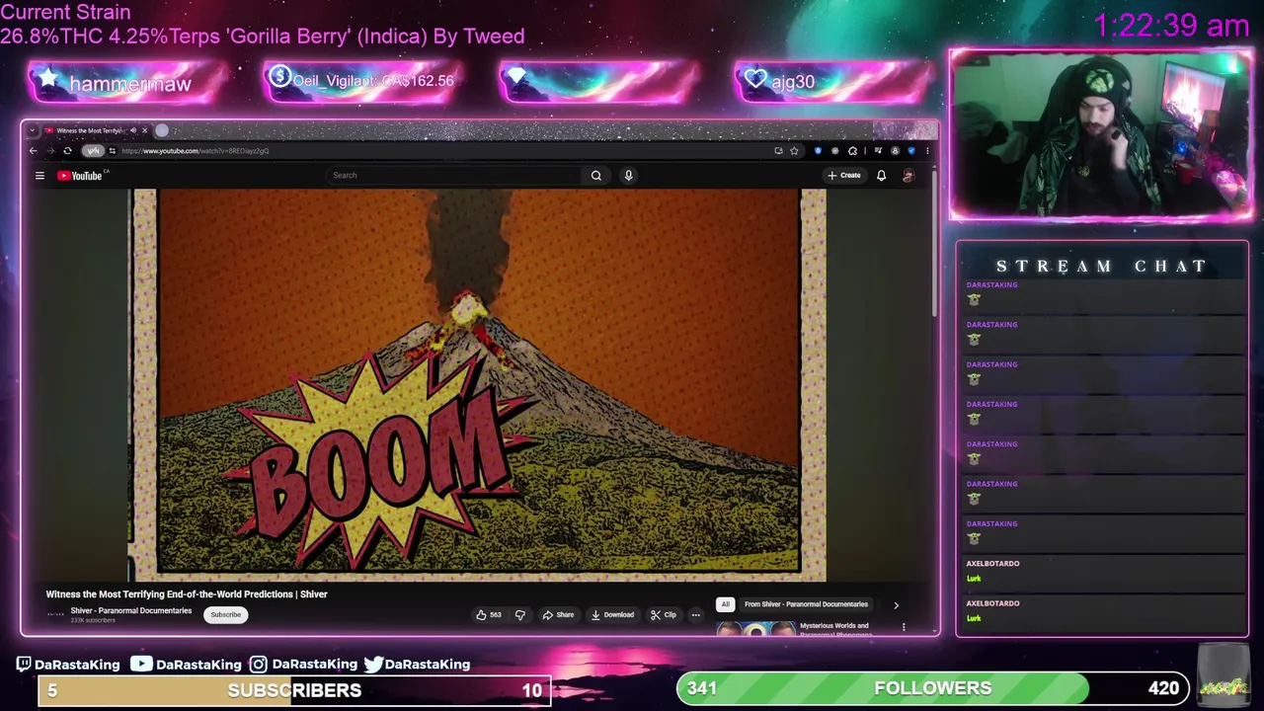
Task: Click the FOLLOWERS goal progress bar
Action: coord(933,688)
